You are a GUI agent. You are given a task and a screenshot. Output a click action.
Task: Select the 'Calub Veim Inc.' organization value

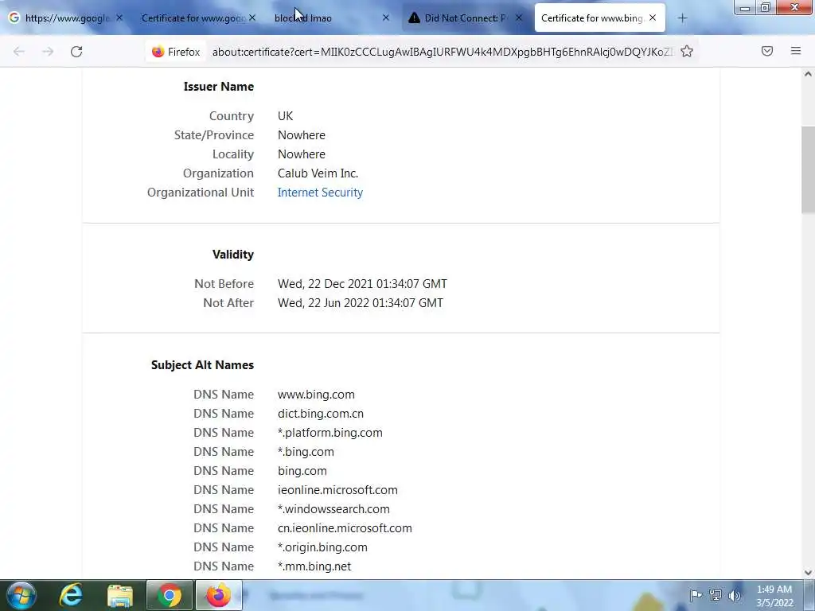point(318,173)
